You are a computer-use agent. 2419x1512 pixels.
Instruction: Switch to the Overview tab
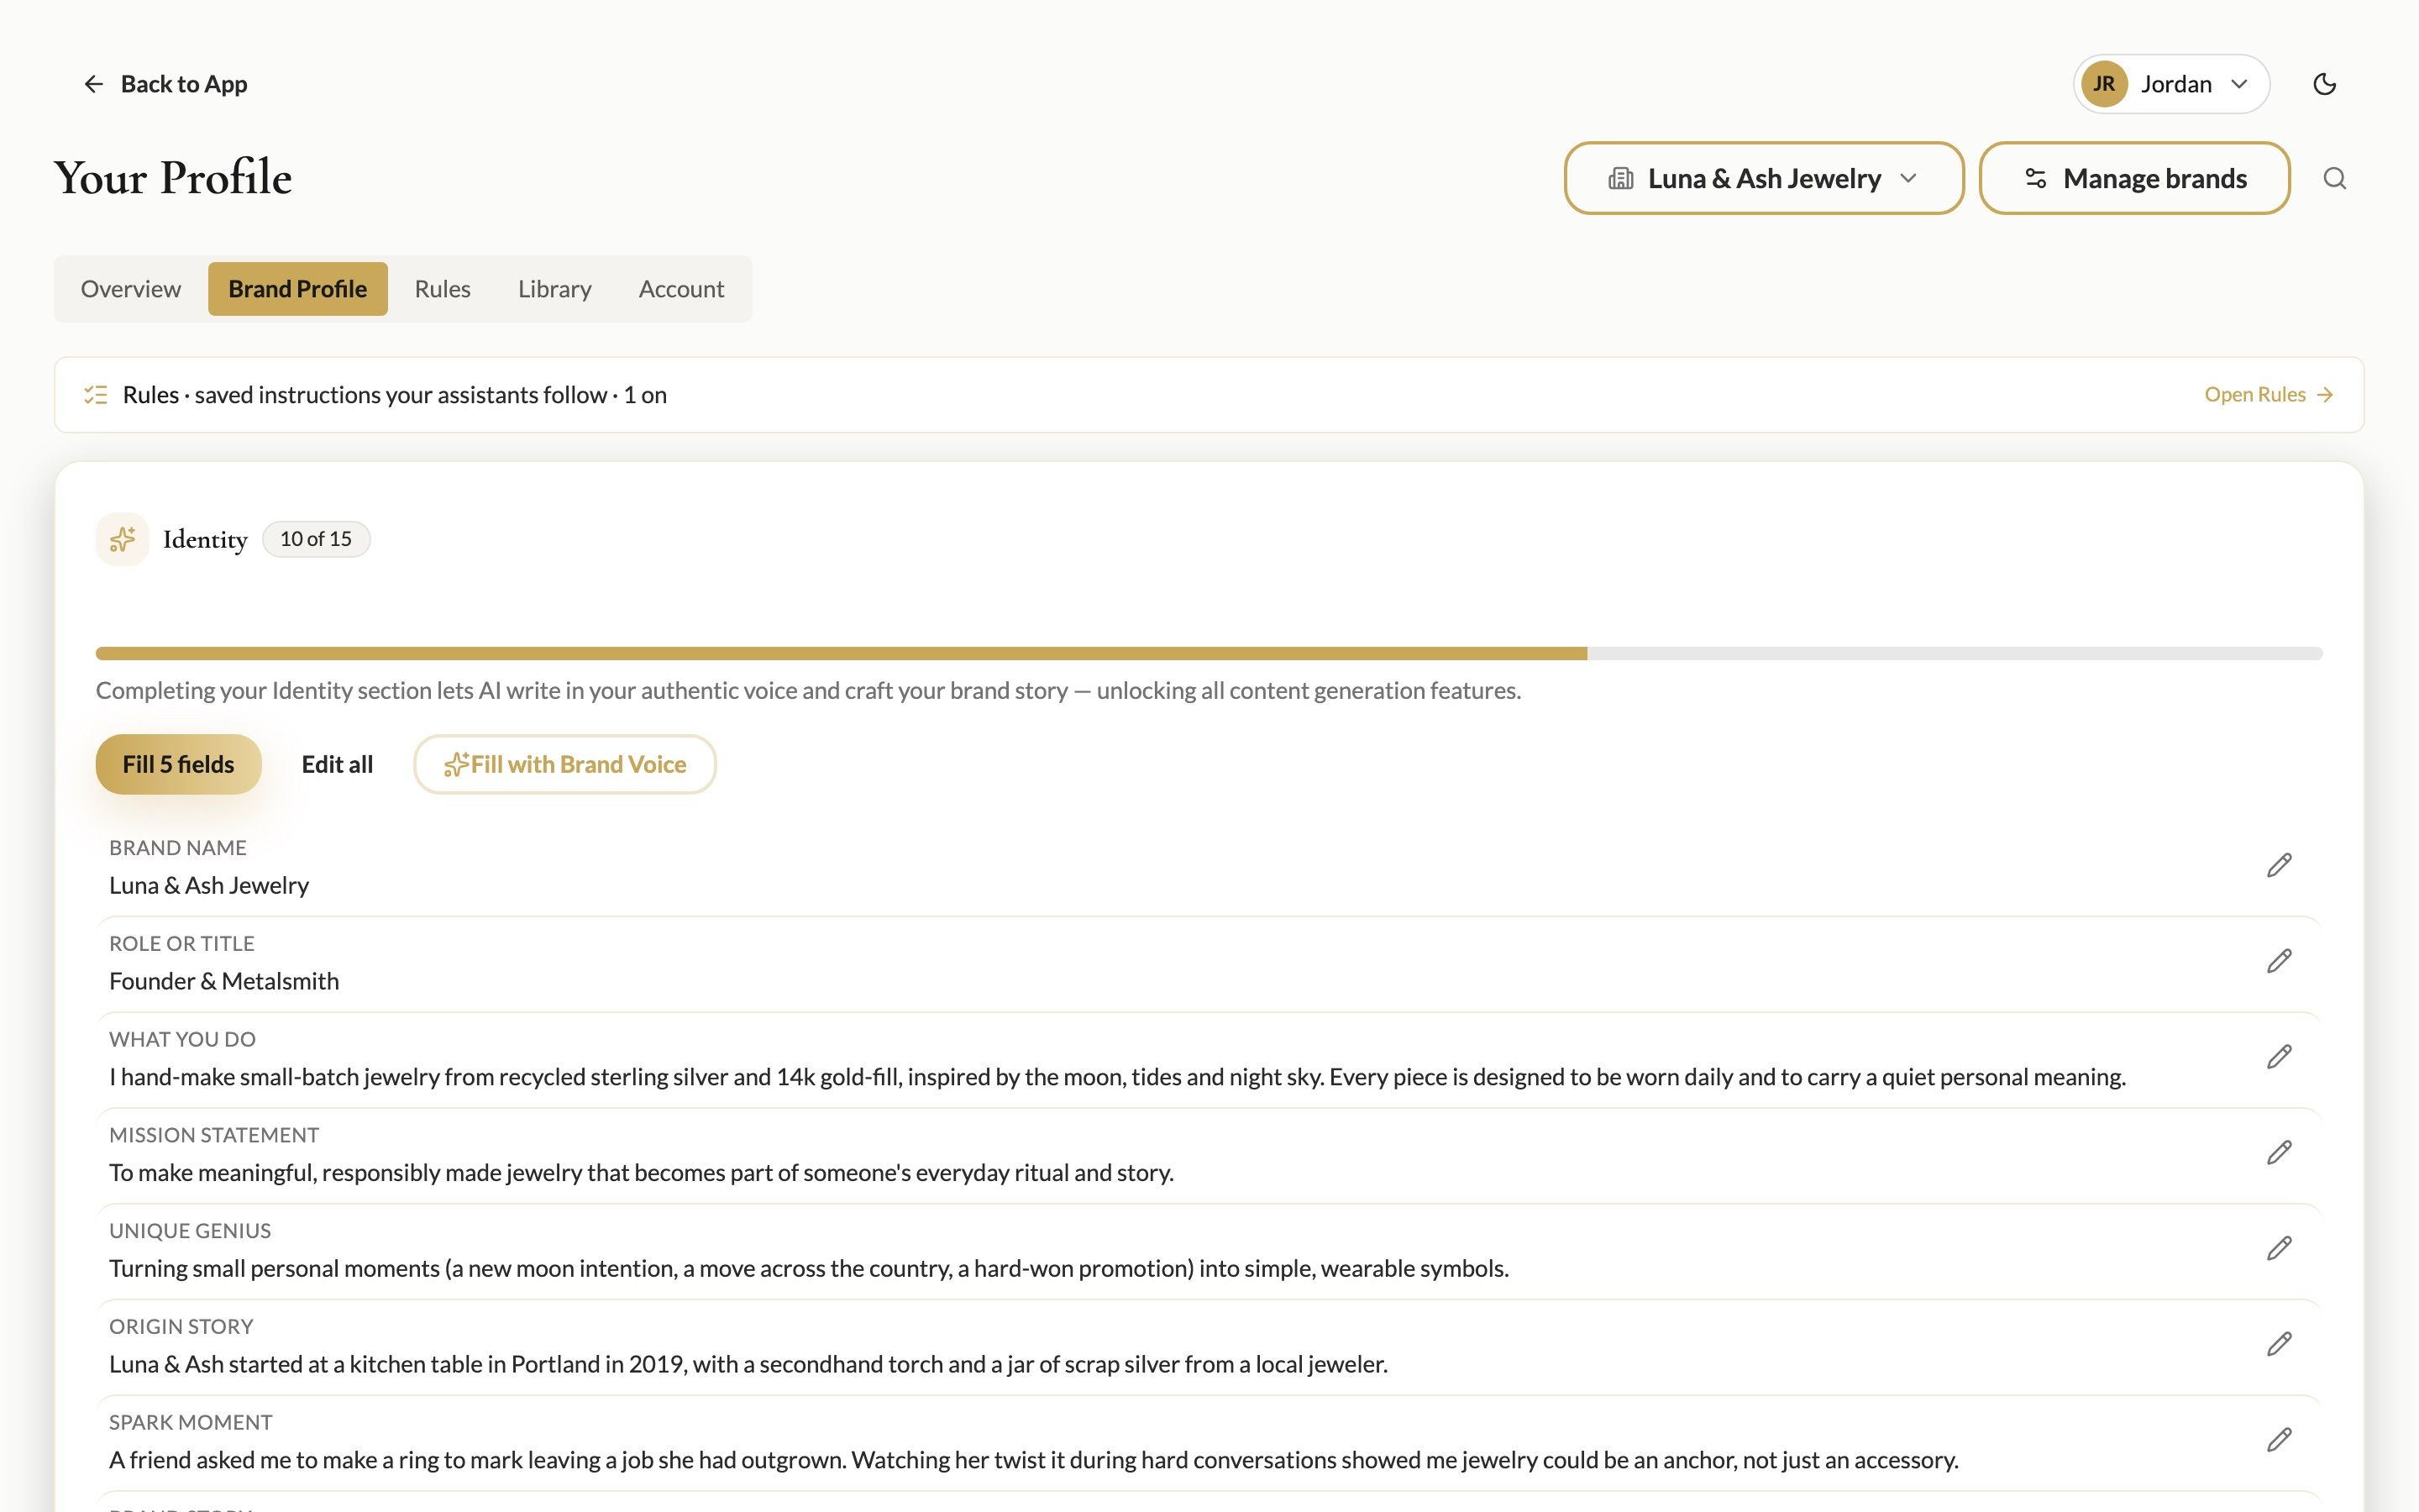click(x=131, y=289)
